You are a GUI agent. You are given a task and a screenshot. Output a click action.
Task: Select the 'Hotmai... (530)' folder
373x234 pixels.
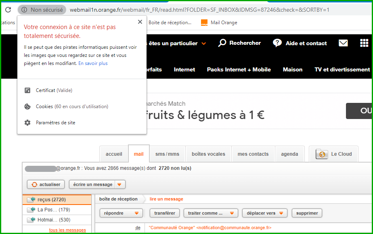click(57, 220)
